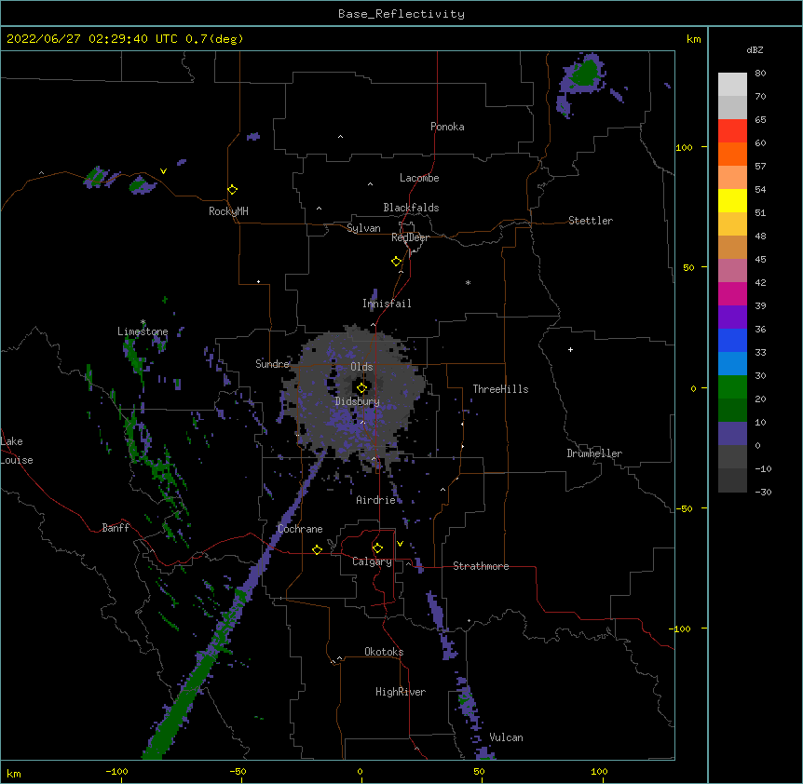Screen dimensions: 803x784
Task: Click the Stettler city label
Action: (x=591, y=221)
